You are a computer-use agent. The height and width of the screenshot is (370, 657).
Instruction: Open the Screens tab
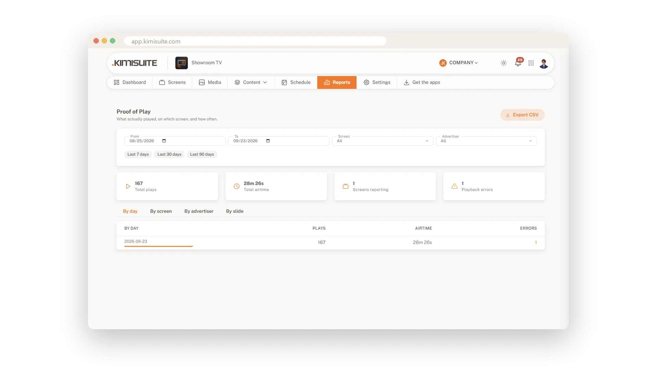[x=172, y=83]
